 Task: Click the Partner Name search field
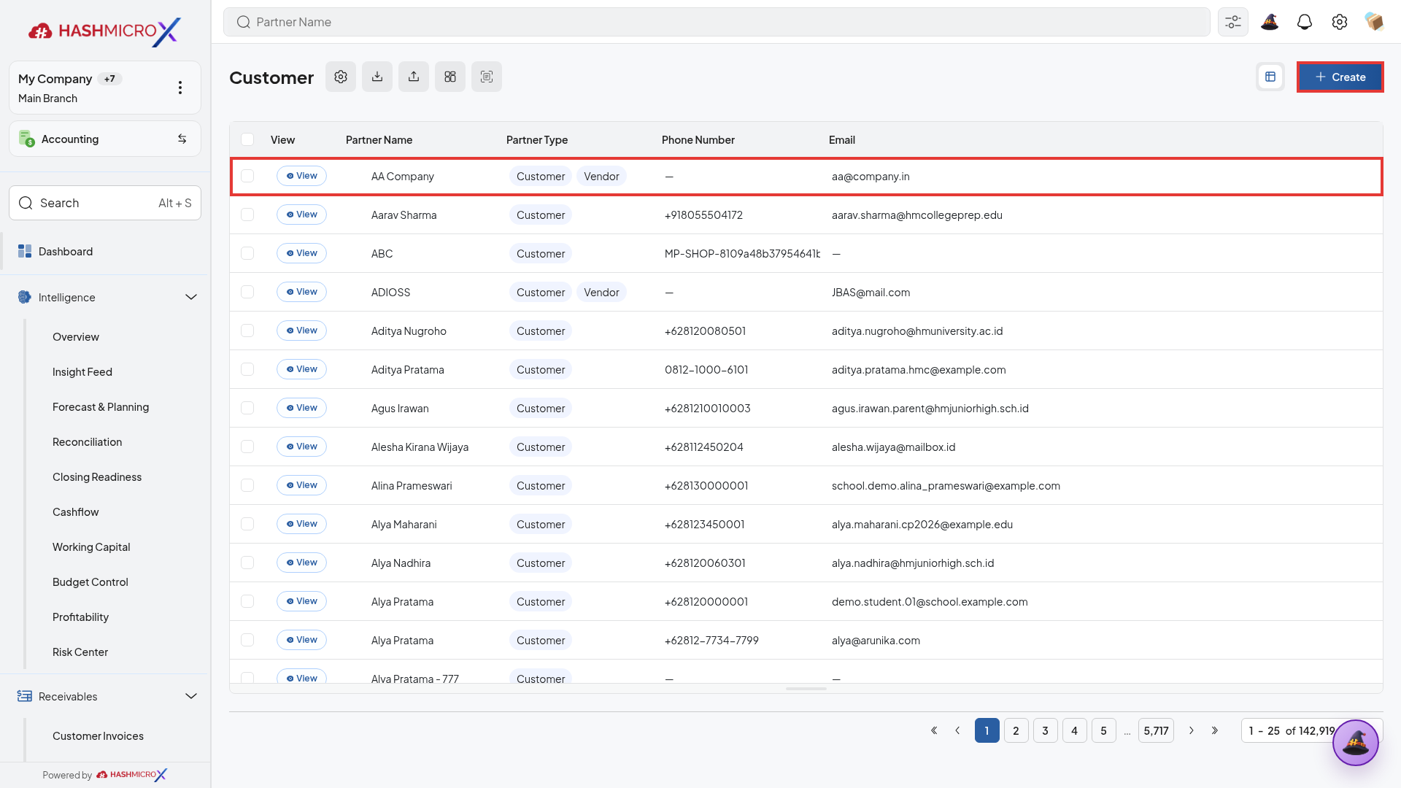[x=717, y=22]
